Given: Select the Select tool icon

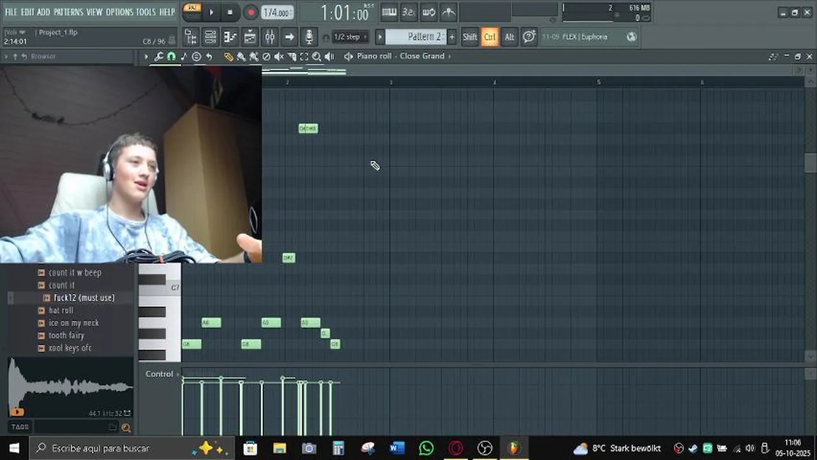Looking at the screenshot, I should [304, 57].
